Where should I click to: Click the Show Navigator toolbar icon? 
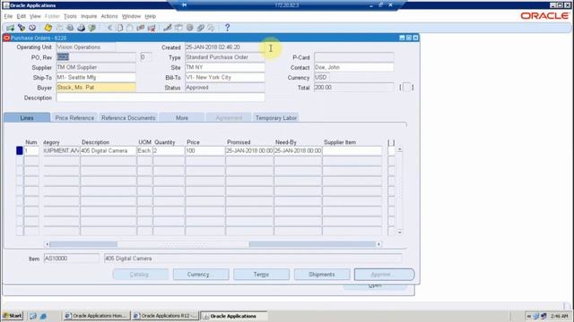32,28
